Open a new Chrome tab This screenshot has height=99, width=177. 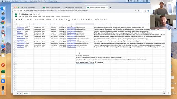pos(111,7)
